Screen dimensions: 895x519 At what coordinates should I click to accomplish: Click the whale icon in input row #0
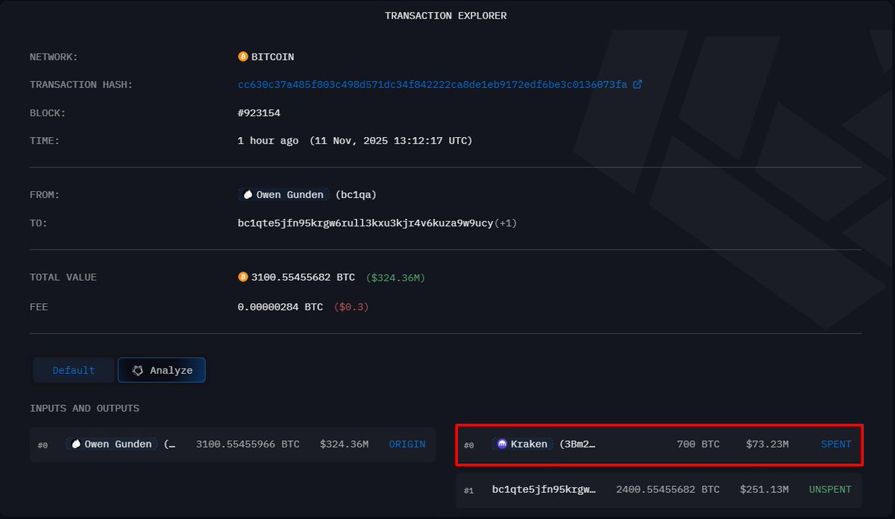tap(75, 444)
